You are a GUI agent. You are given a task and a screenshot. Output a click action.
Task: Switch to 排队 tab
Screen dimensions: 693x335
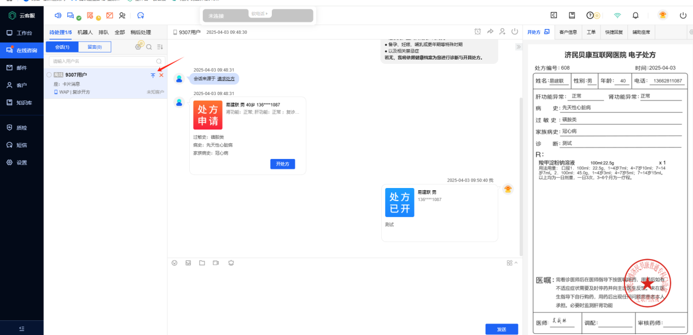[x=103, y=32]
